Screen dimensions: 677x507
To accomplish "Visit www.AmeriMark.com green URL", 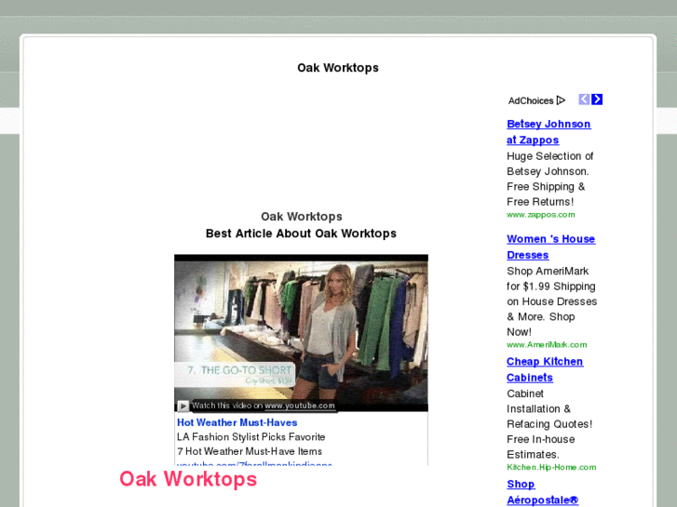I will click(547, 345).
